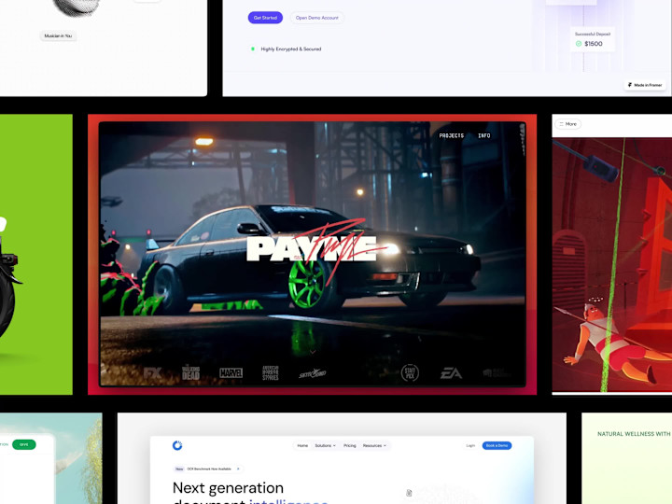Click the Book a Demo button
This screenshot has height=504, width=672.
point(497,446)
